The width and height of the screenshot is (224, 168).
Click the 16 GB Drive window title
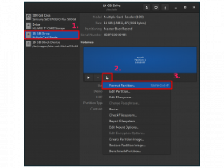(112, 6)
